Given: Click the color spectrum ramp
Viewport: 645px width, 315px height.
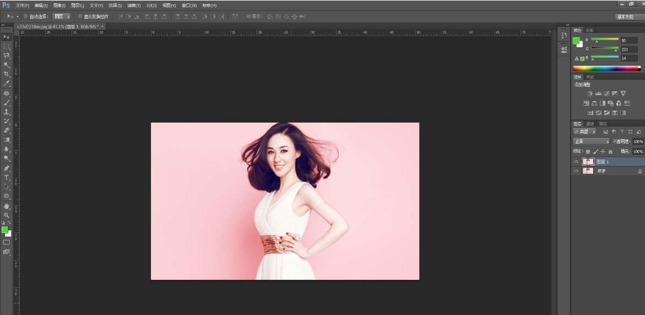Looking at the screenshot, I should (x=607, y=68).
